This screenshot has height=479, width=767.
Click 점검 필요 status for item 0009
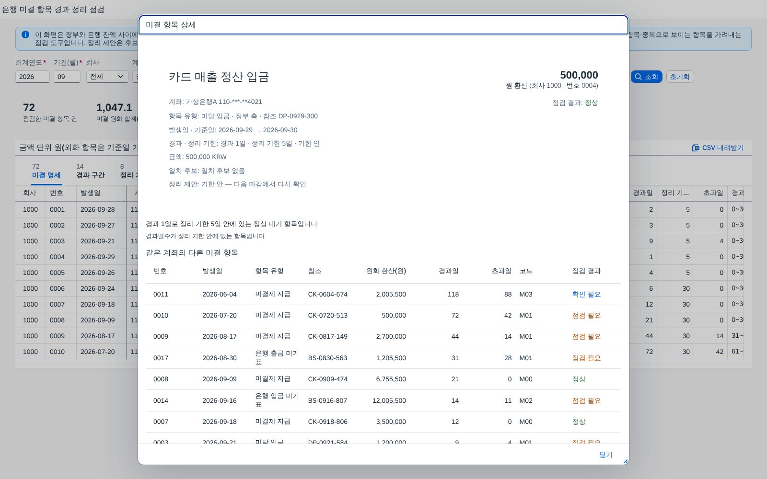[x=586, y=336]
